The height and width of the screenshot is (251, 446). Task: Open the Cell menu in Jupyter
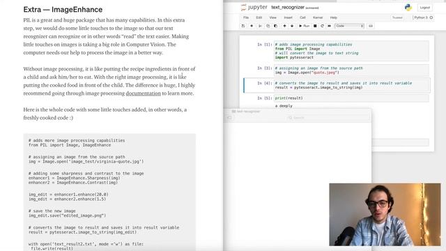[x=302, y=17]
